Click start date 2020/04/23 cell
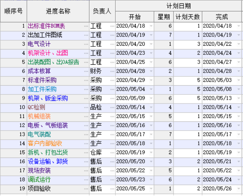This screenshot has width=243, height=196. tap(134, 53)
